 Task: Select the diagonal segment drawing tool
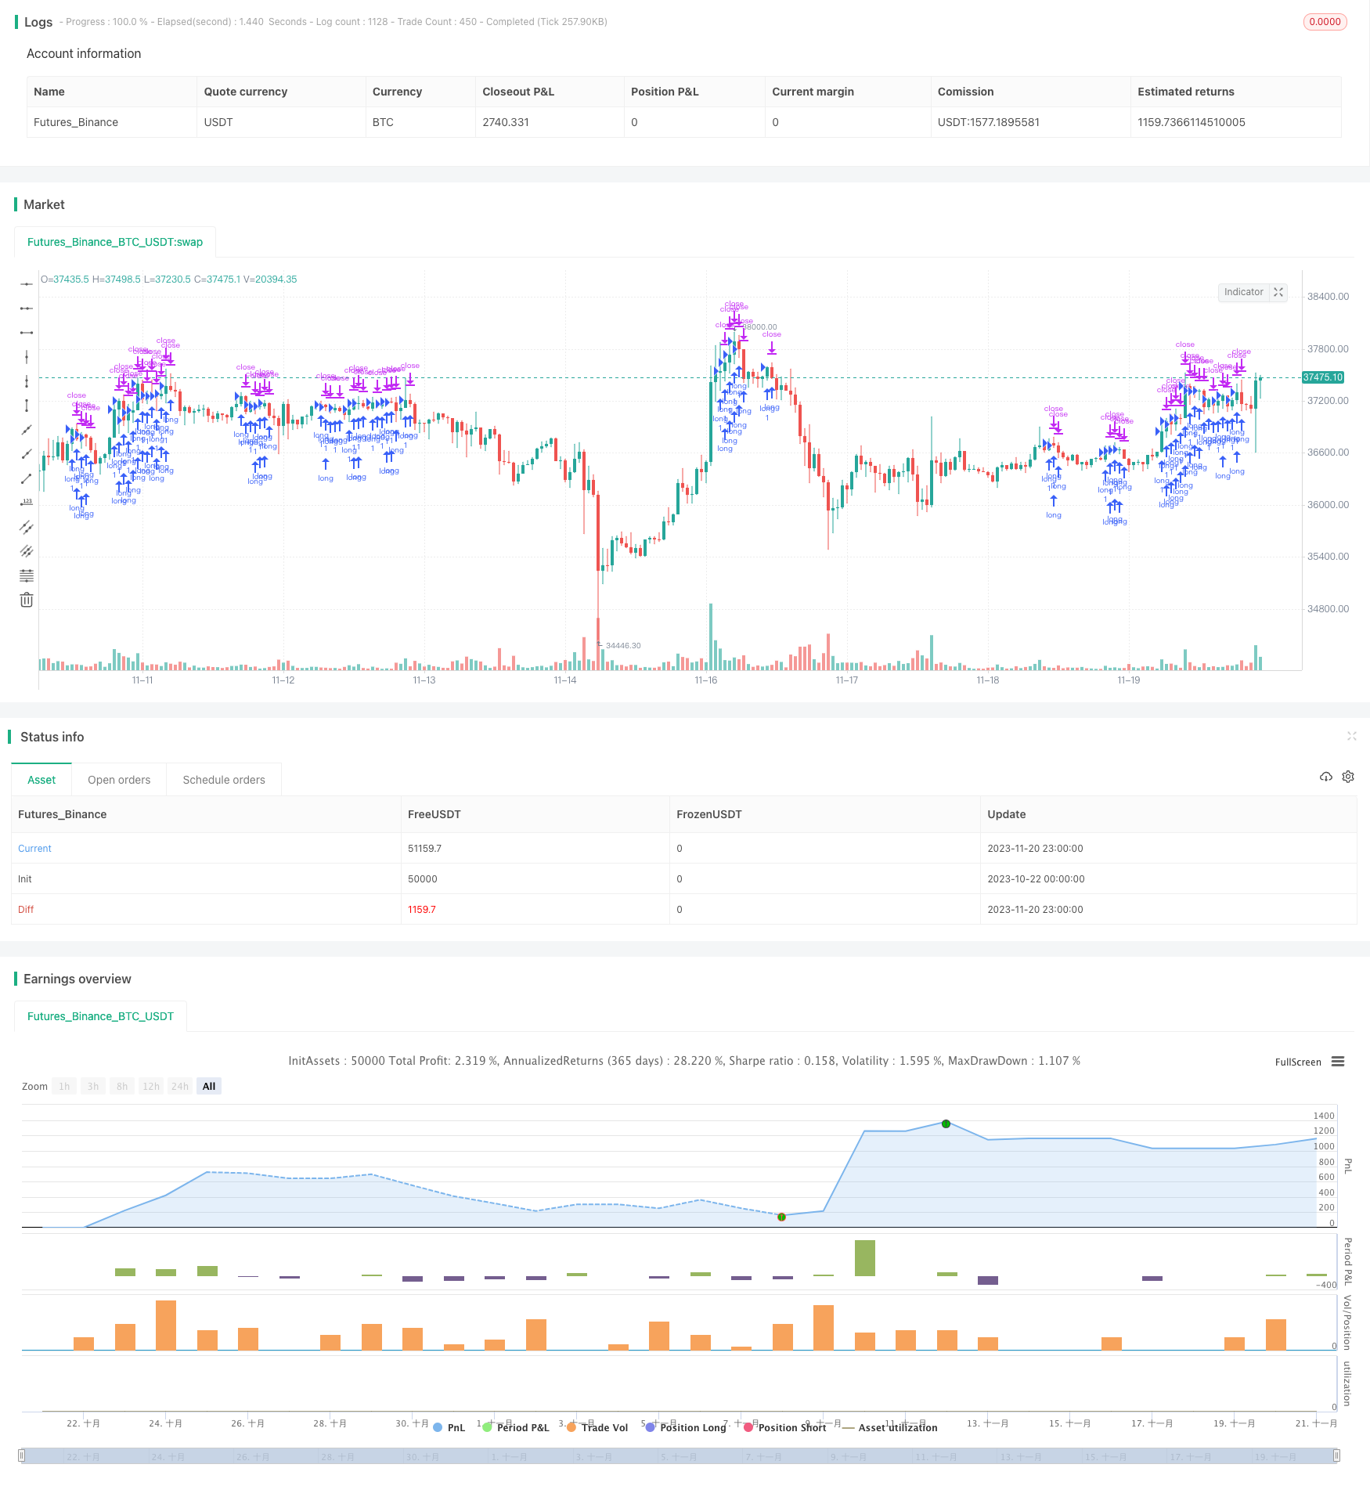[27, 478]
